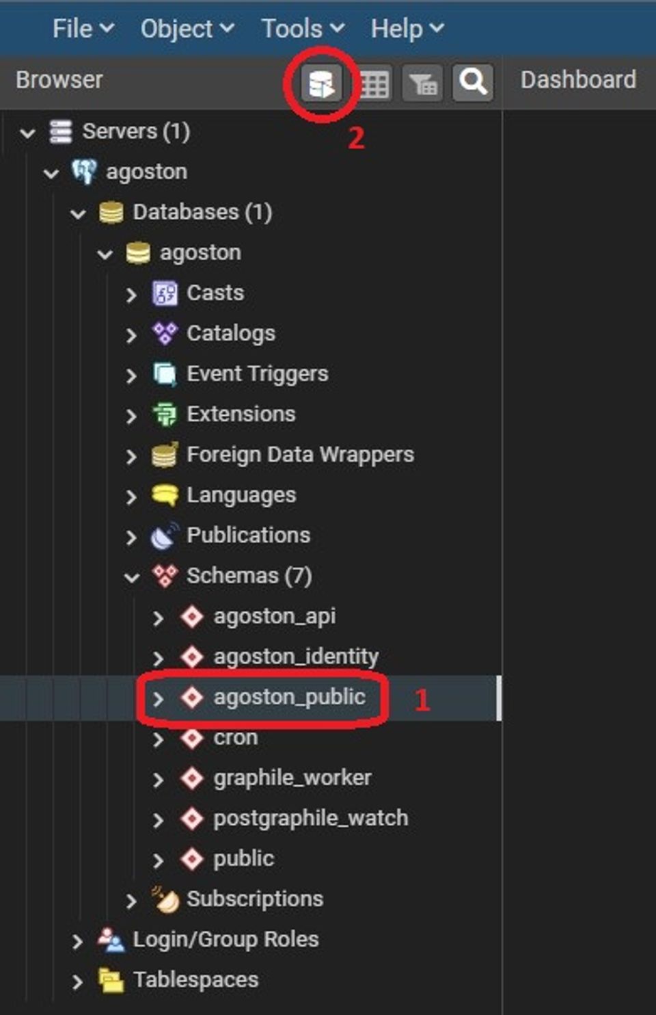Click the Foreign Data Wrappers icon
This screenshot has width=656, height=1015.
[165, 455]
